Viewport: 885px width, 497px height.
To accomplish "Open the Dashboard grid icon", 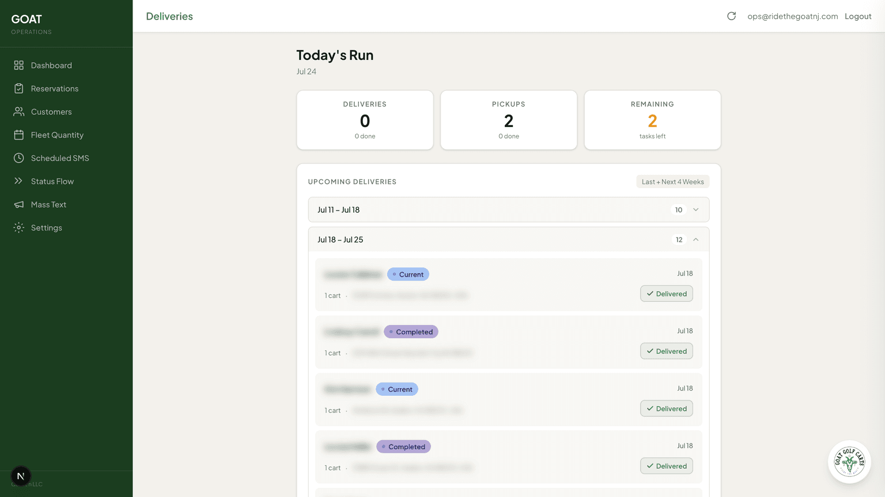I will 19,66.
